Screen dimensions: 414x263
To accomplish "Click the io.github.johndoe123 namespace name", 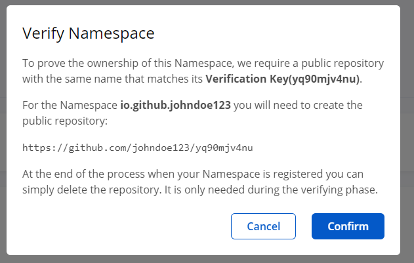I will [x=176, y=105].
